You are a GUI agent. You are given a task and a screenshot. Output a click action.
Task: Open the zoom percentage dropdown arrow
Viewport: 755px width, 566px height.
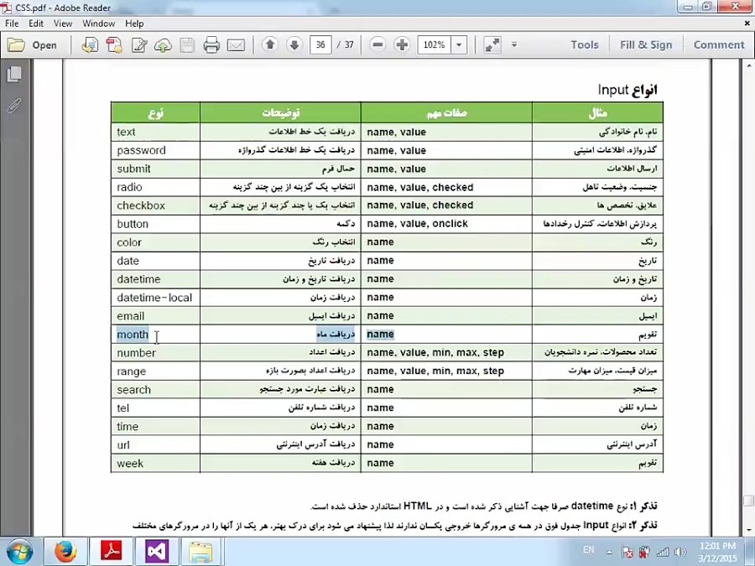pyautogui.click(x=459, y=44)
